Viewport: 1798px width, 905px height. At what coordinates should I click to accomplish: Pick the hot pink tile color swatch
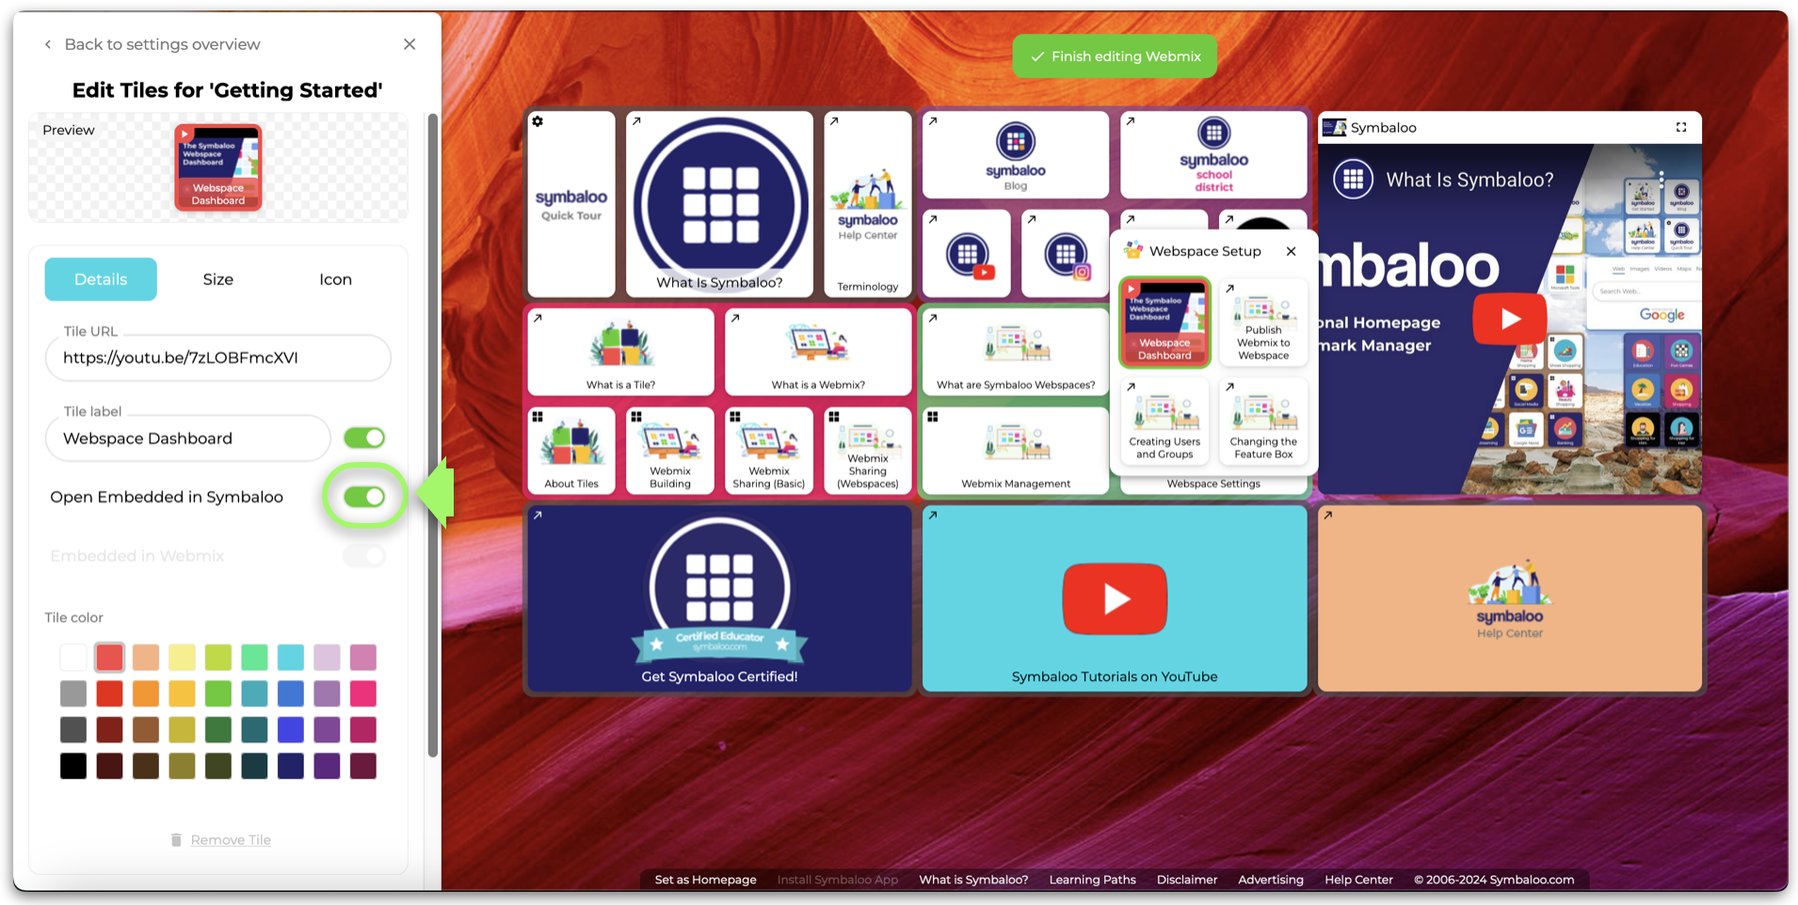363,693
